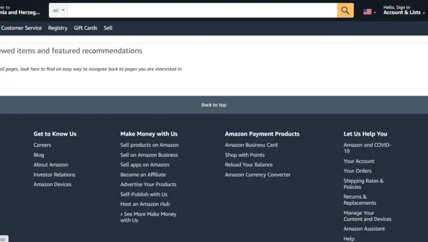The image size is (428, 242).
Task: Open Manage Your Content and Devices link
Action: [367, 216]
